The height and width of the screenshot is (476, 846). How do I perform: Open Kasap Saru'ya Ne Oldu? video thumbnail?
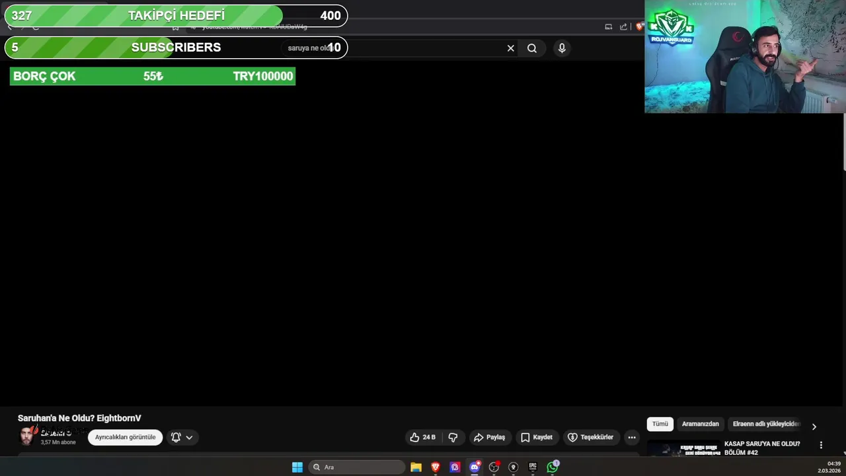coord(683,449)
